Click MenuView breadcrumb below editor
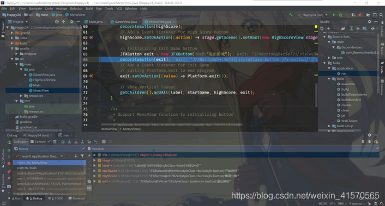This screenshot has height=206, width=385. pyautogui.click(x=109, y=129)
